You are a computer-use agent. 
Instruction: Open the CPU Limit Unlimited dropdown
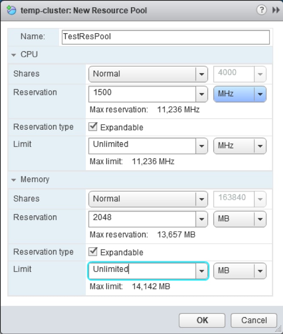point(201,146)
